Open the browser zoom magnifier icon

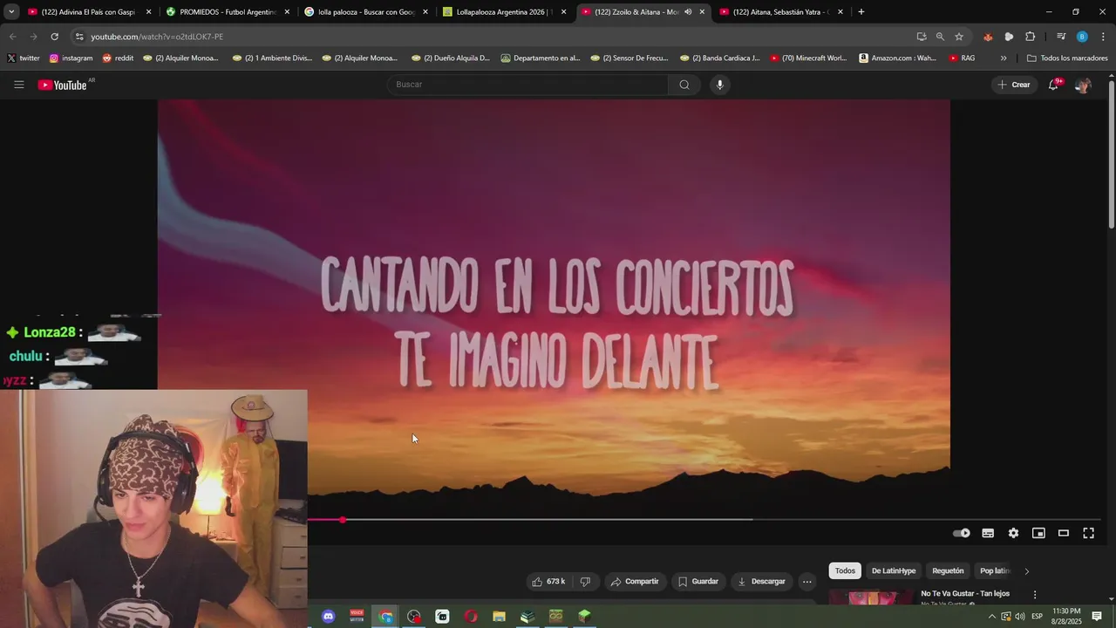tap(940, 37)
